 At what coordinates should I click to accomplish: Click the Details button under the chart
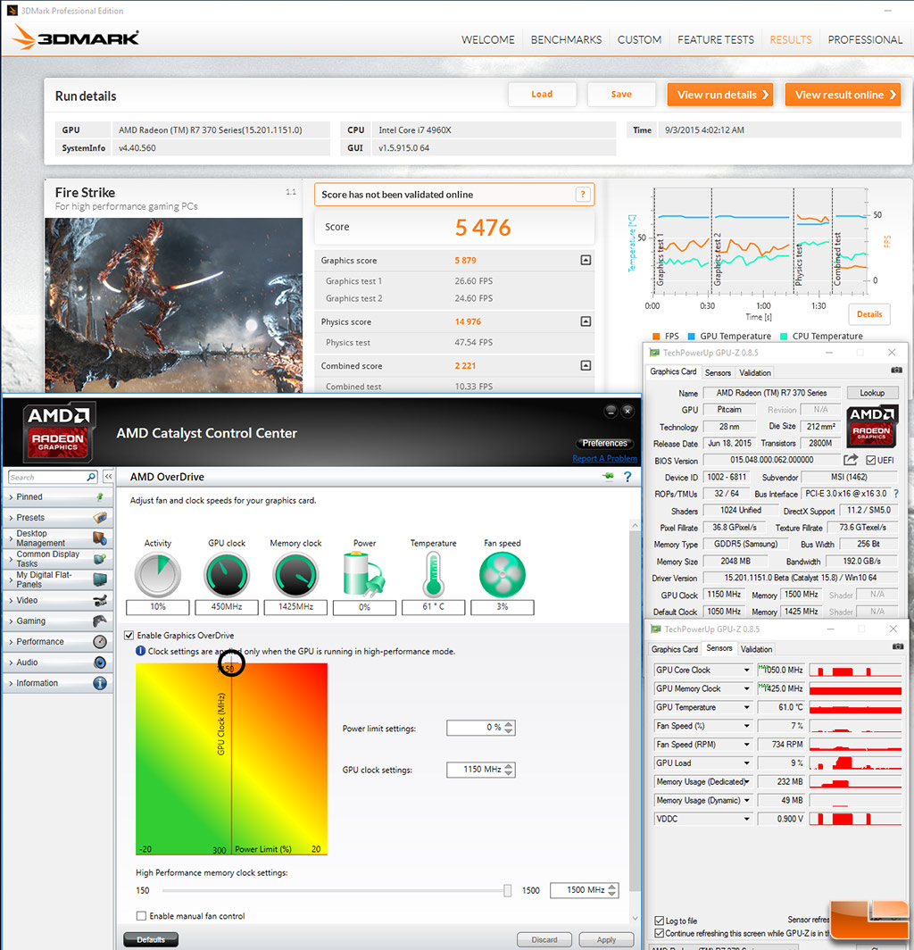coord(869,314)
